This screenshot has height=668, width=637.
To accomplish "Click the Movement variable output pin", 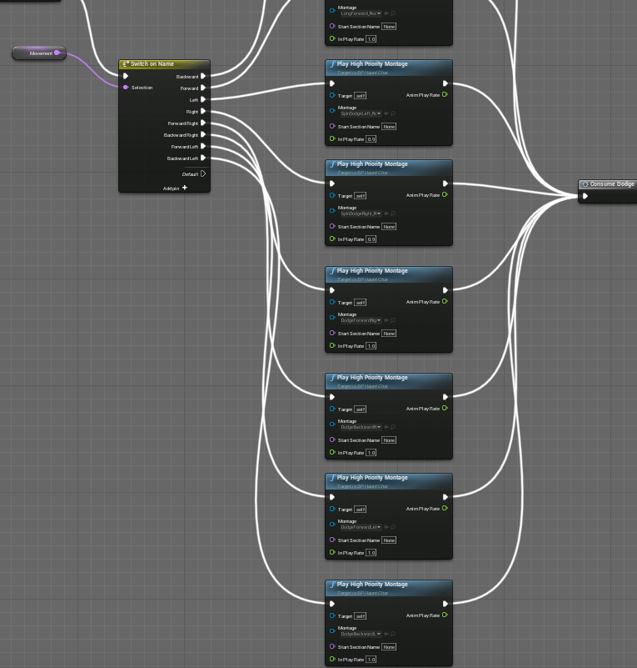I will [57, 53].
